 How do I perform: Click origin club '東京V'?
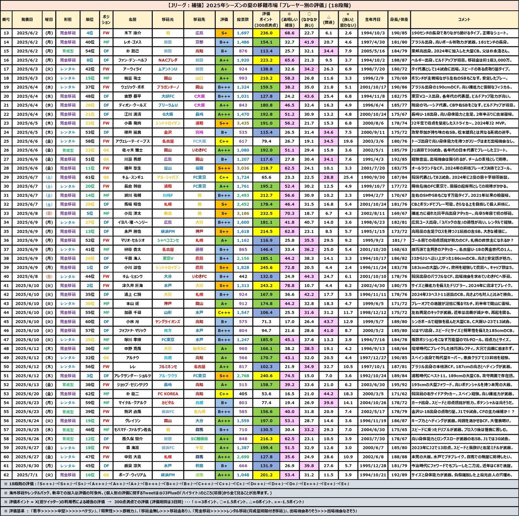point(168,259)
